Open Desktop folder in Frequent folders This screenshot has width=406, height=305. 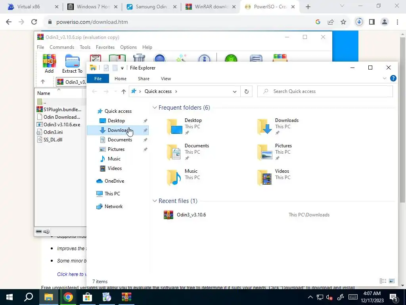(x=184, y=127)
